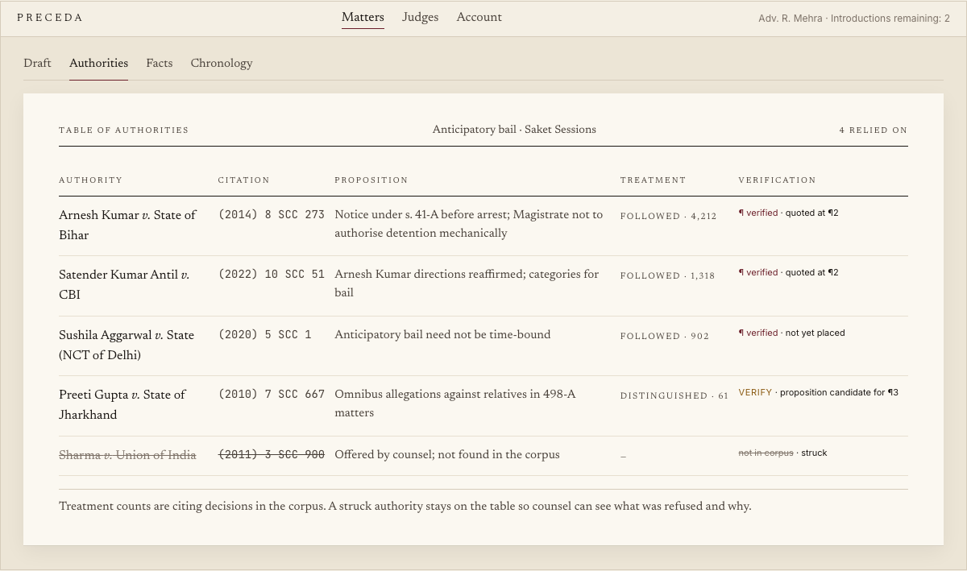Click the '4 RELIED ON' count
Screen dimensions: 967x571
(x=874, y=130)
